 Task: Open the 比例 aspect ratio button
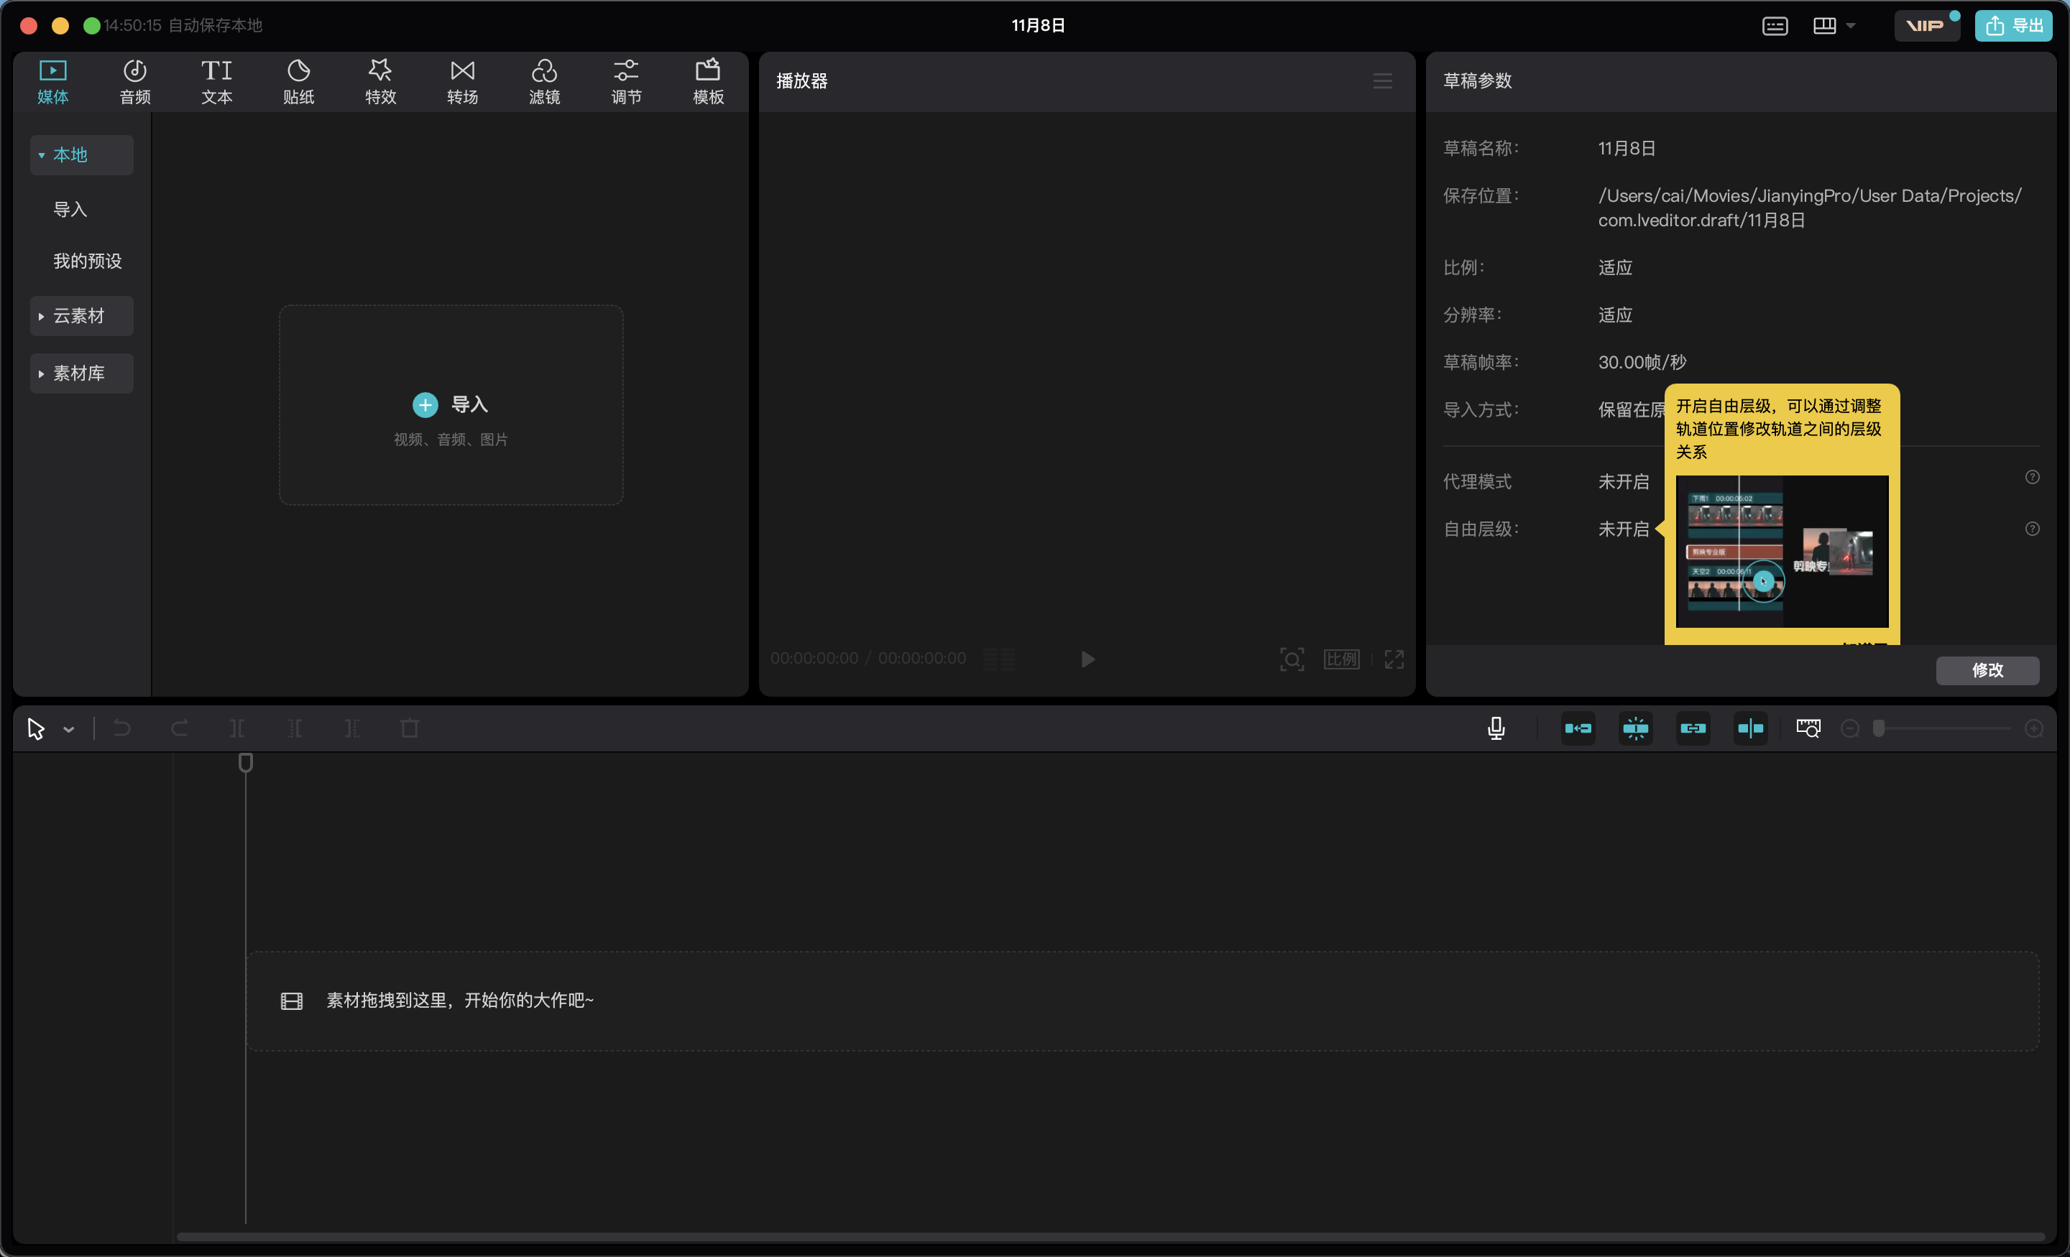tap(1342, 659)
